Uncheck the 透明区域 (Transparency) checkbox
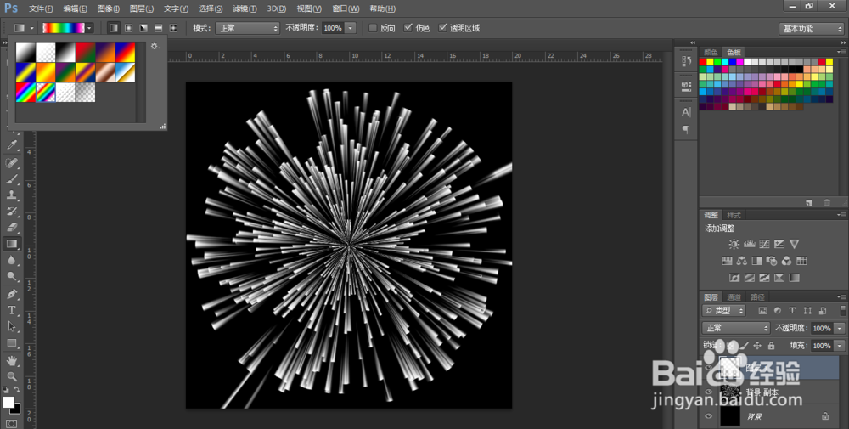The width and height of the screenshot is (849, 429). [x=442, y=28]
